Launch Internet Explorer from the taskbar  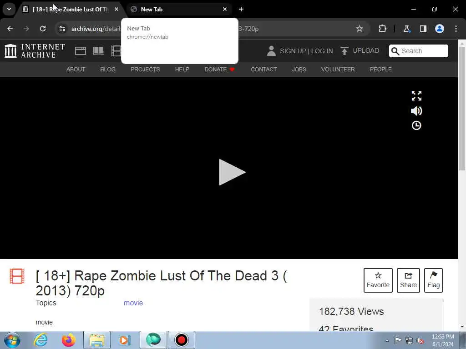(41, 340)
